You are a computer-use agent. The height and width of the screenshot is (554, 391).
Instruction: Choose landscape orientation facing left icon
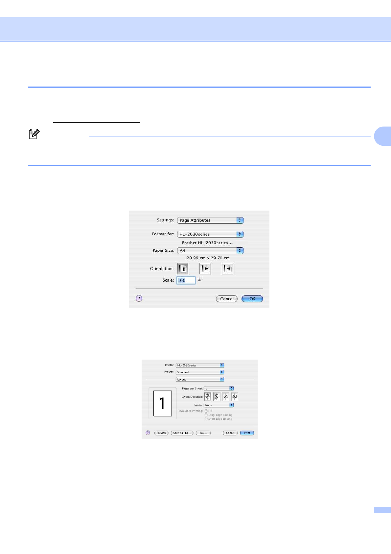pos(227,269)
